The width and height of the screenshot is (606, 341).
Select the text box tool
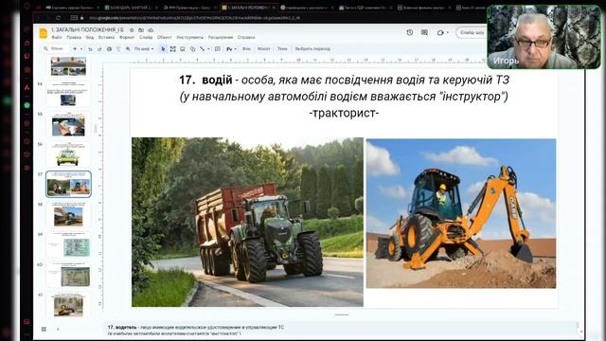tap(172, 49)
